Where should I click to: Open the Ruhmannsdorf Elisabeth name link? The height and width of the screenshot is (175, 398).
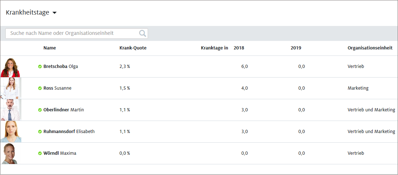[69, 132]
